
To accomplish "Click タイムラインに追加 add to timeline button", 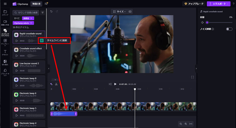I will (x=54, y=40).
